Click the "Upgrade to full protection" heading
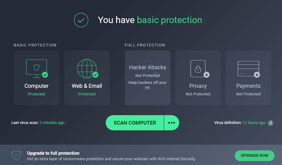The height and width of the screenshot is (165, 282). tap(53, 153)
